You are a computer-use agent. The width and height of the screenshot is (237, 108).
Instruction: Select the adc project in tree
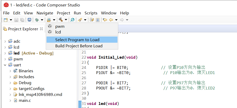[x=17, y=41]
